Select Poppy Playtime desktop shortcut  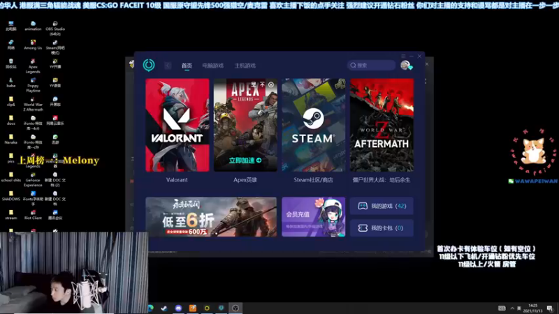click(33, 85)
